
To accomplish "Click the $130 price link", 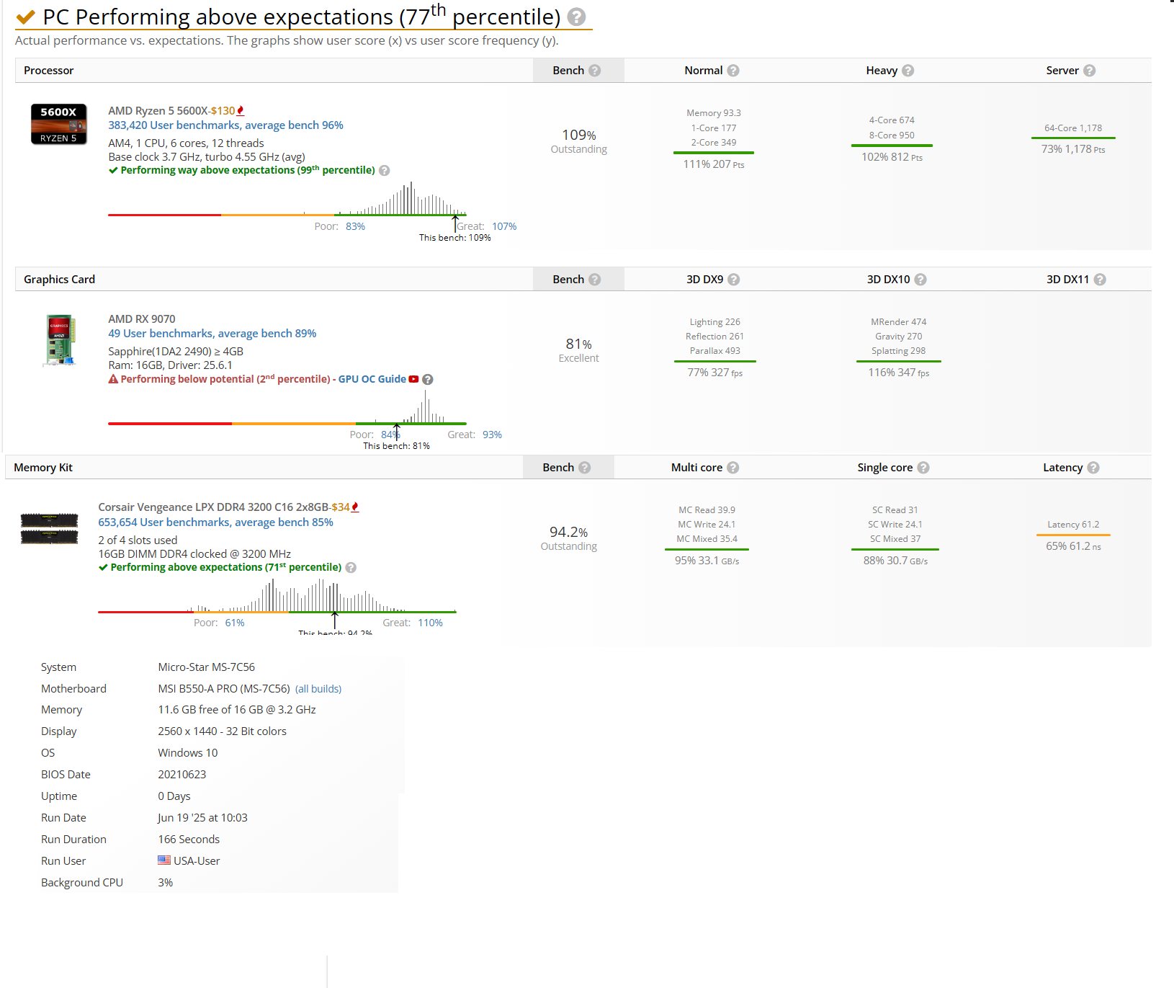I will pyautogui.click(x=223, y=111).
